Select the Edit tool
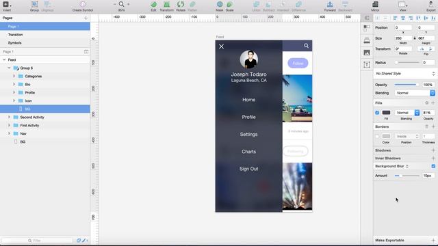This screenshot has width=438, height=246. click(153, 5)
